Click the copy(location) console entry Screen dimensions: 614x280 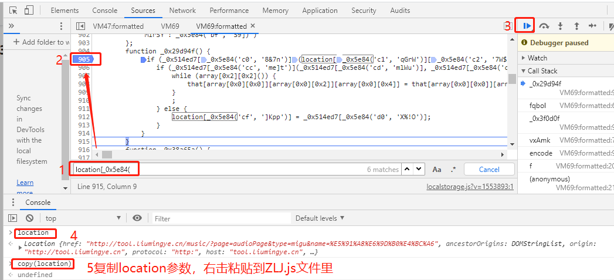tap(44, 264)
